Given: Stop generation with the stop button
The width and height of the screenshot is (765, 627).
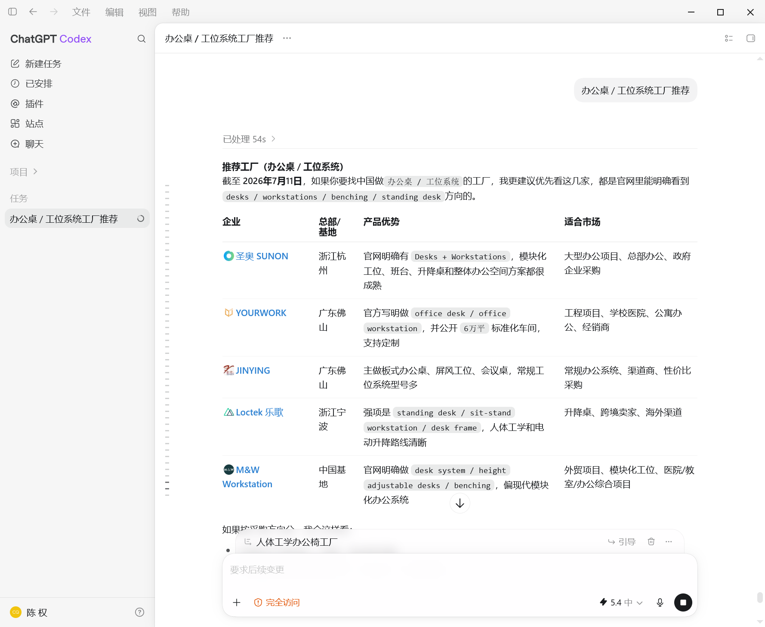Looking at the screenshot, I should coord(683,602).
